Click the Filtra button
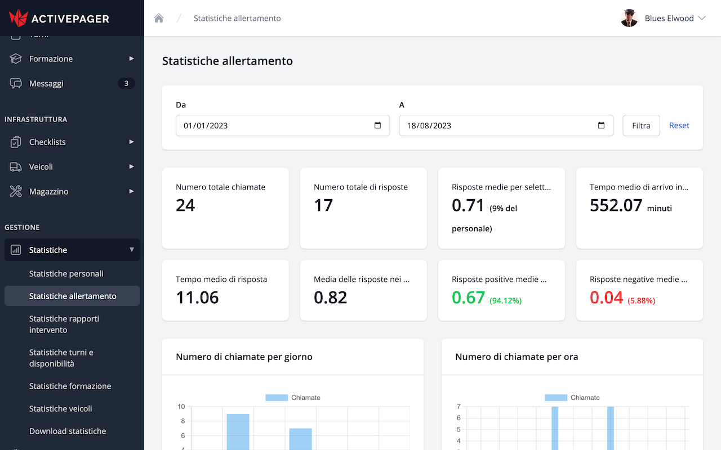This screenshot has width=721, height=450. [x=641, y=125]
